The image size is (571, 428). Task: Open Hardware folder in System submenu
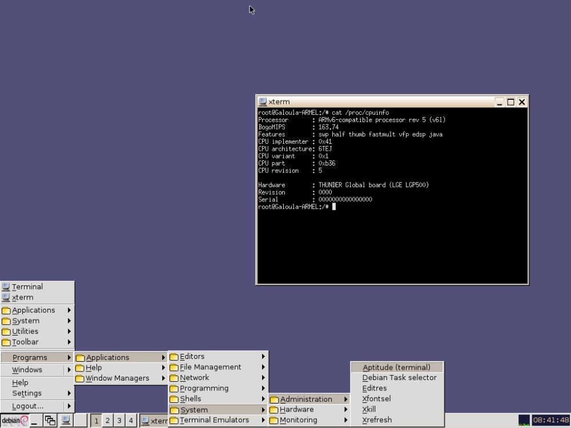309,409
